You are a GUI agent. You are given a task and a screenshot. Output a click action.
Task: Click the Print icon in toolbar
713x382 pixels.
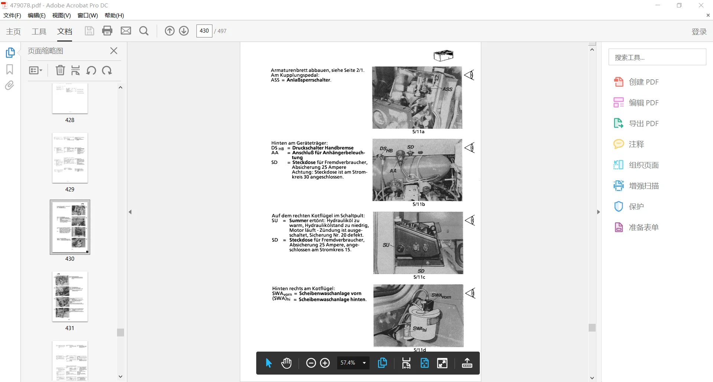(x=107, y=31)
